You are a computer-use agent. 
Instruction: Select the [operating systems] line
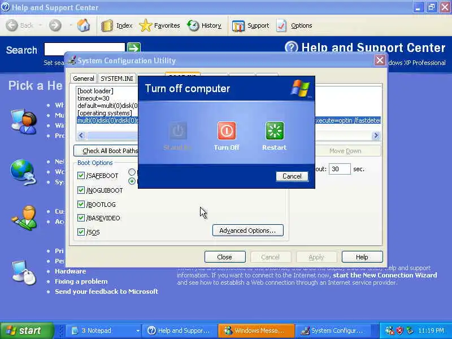coord(105,113)
